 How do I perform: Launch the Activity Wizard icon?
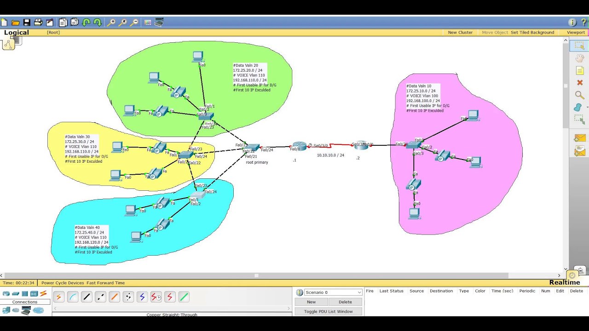point(50,22)
